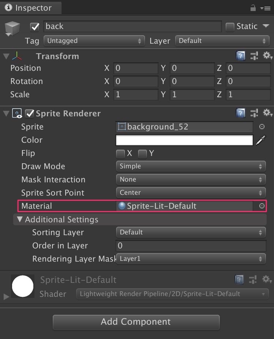Screen dimensions: 274x339
Task: Open Sprite-Lit-Default material presets icon
Action: point(253,280)
